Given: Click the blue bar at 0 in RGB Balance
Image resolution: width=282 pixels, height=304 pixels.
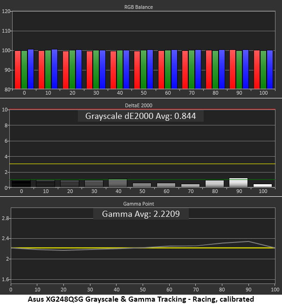Looking at the screenshot, I should 31,69.
